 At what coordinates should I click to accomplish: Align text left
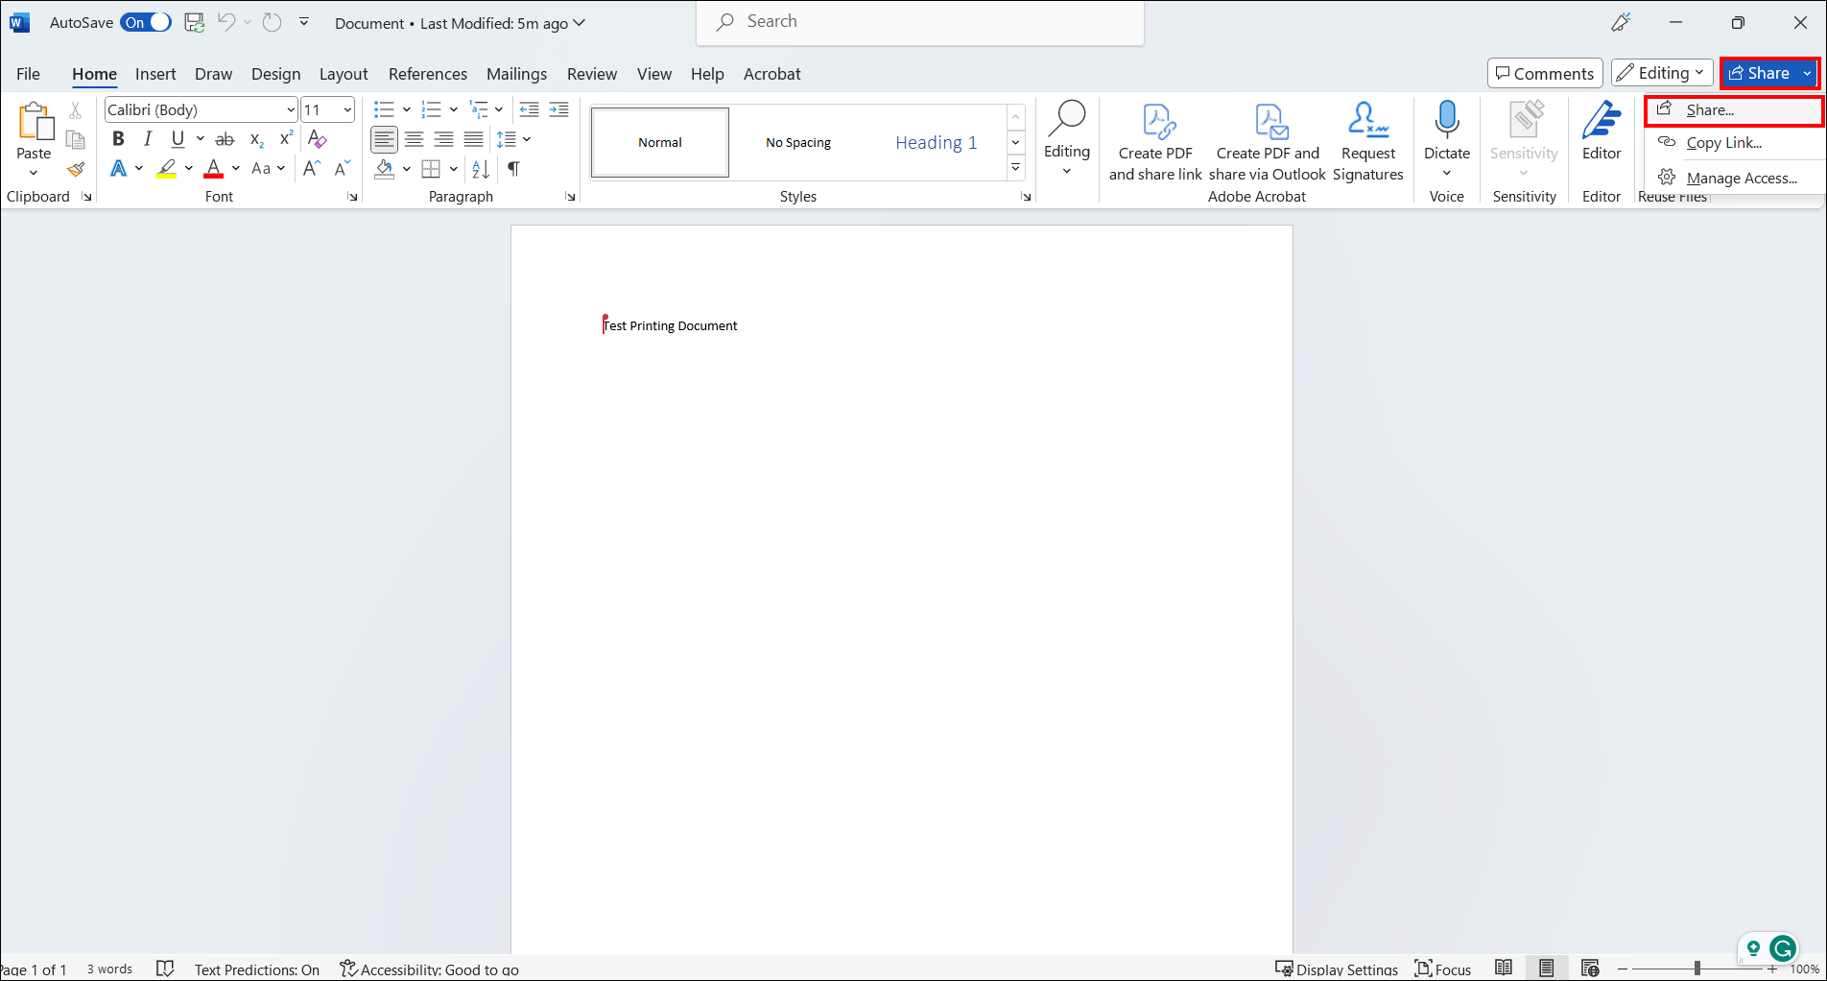click(384, 139)
